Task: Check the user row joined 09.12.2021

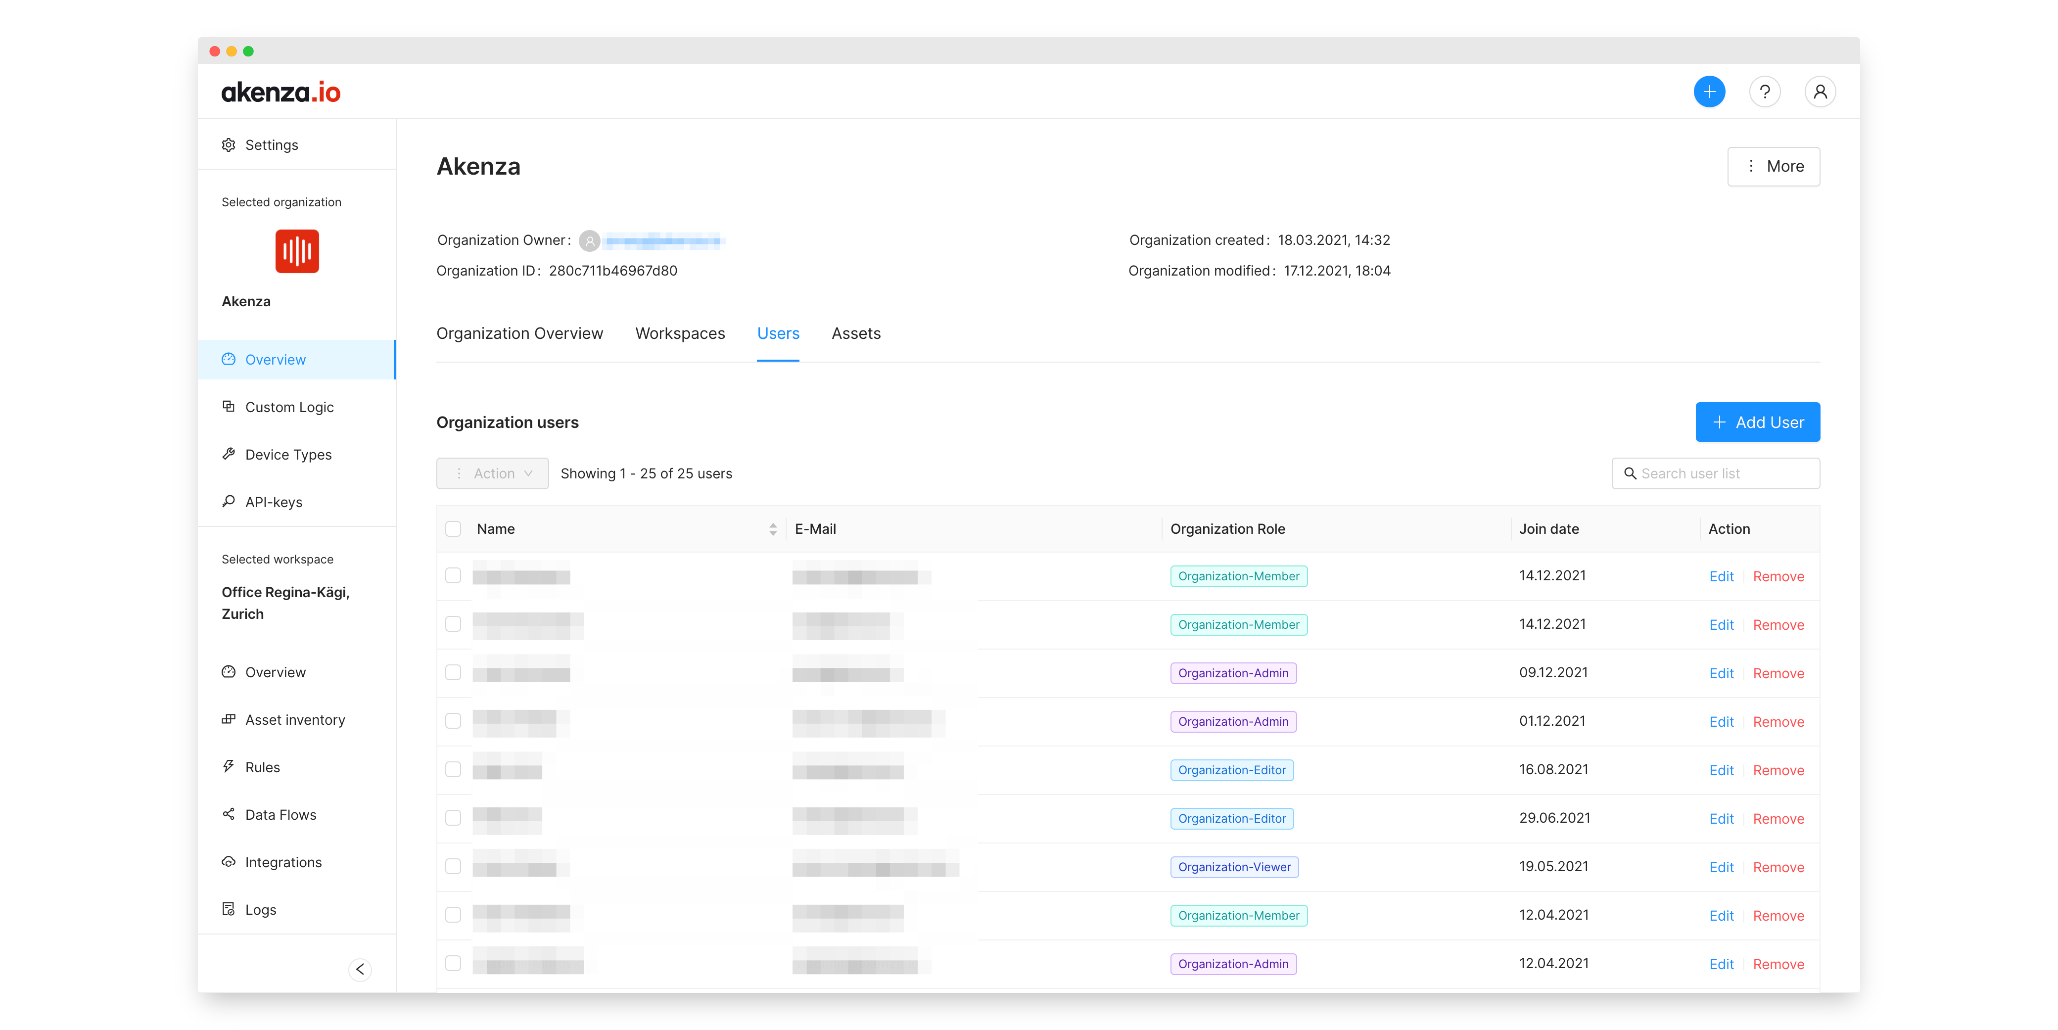Action: (x=453, y=673)
